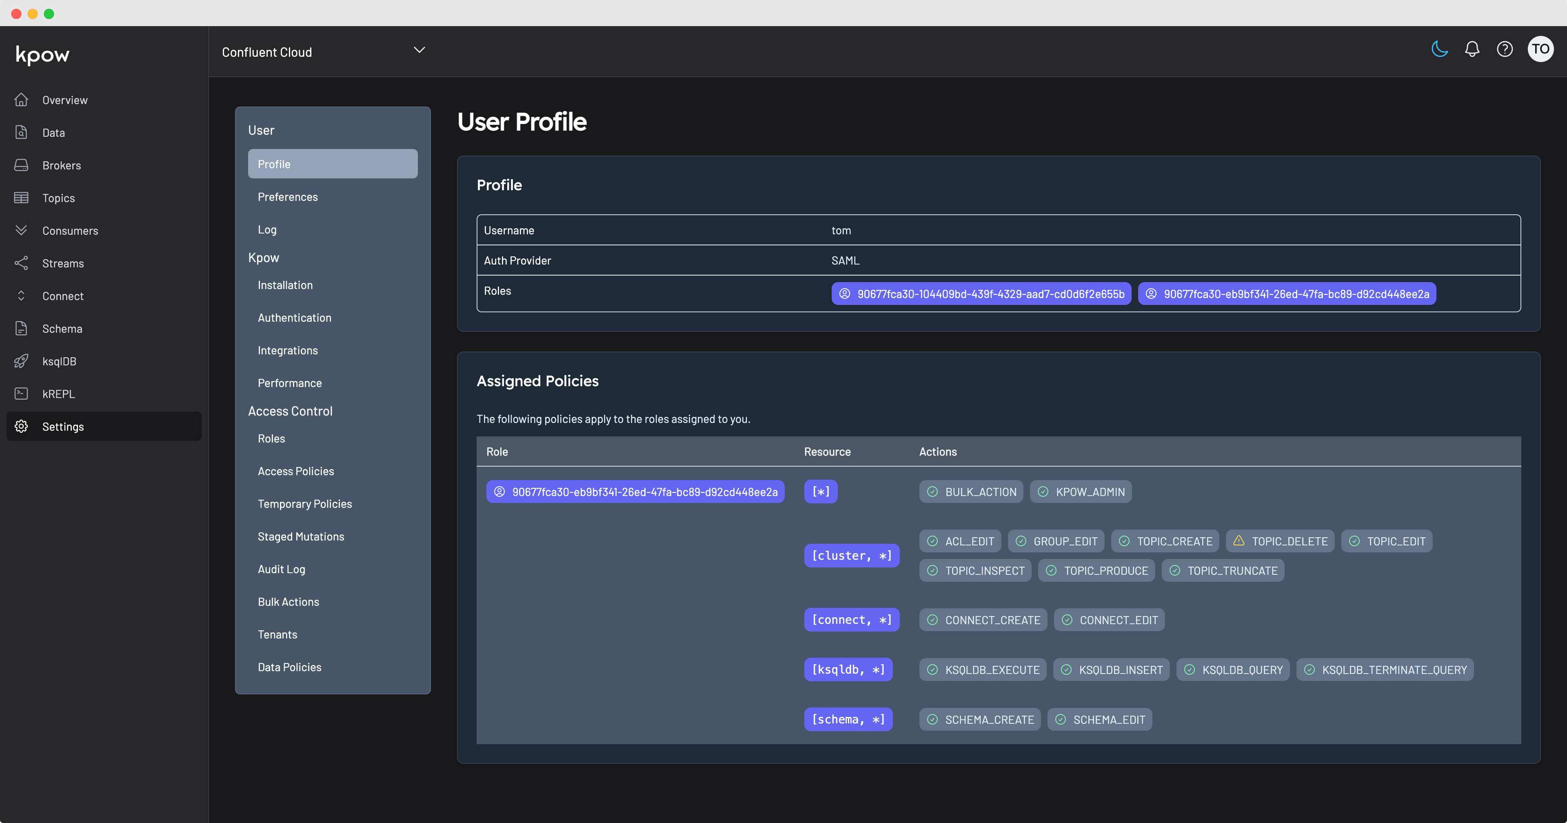
Task: Click the Brokers sidebar icon
Action: point(21,165)
